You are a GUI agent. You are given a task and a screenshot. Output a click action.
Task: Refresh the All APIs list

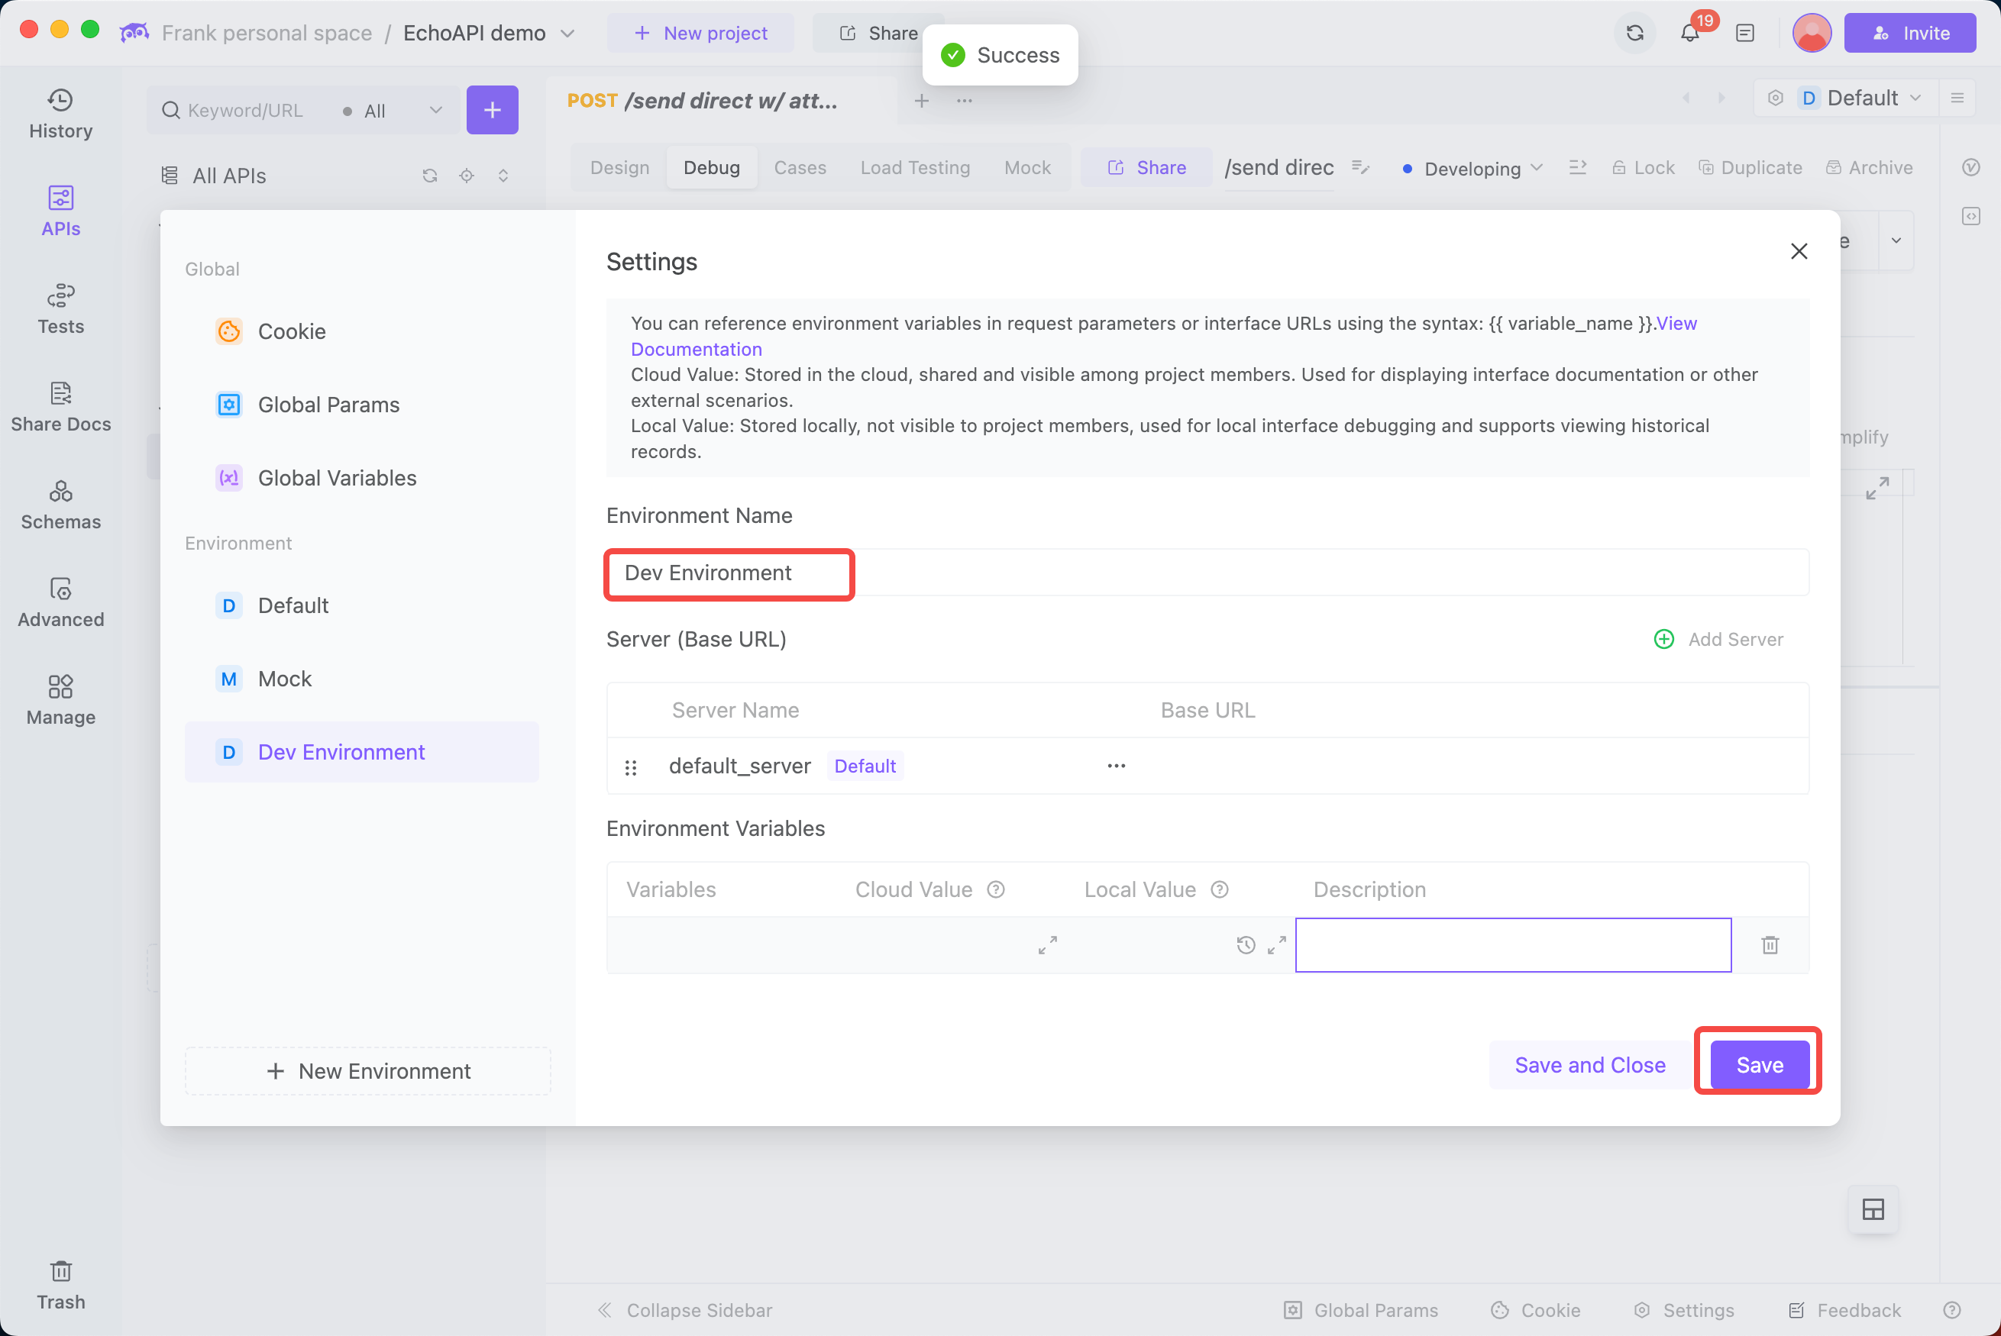(x=429, y=176)
